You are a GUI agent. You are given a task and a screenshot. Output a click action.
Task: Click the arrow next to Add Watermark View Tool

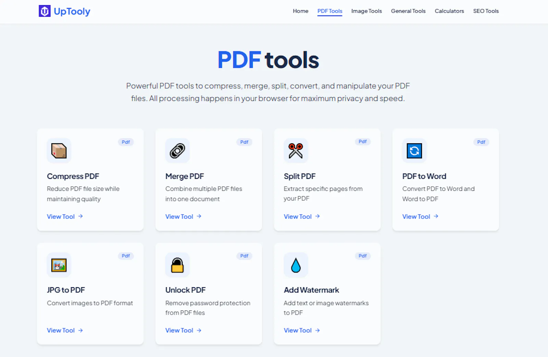pos(317,330)
